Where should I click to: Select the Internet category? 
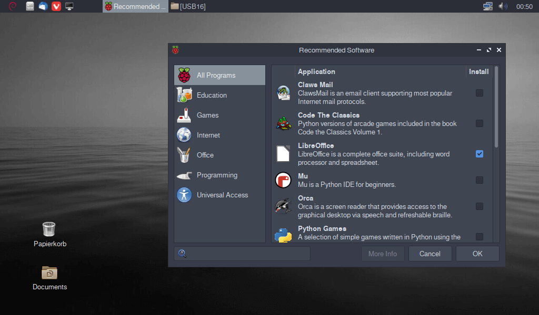tap(219, 135)
